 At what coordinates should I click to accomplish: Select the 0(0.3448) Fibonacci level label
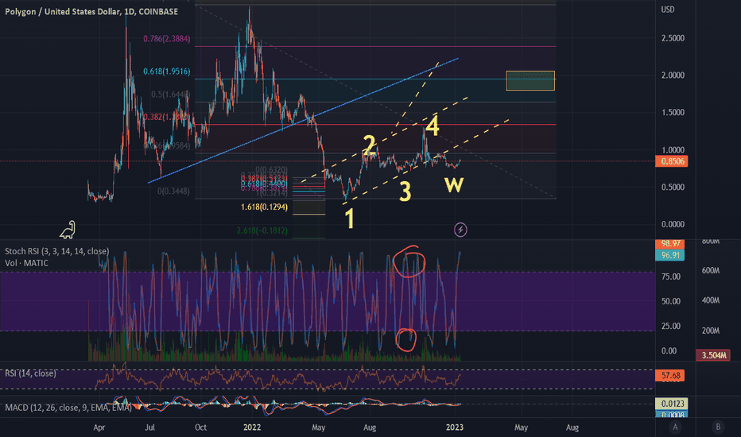[173, 191]
